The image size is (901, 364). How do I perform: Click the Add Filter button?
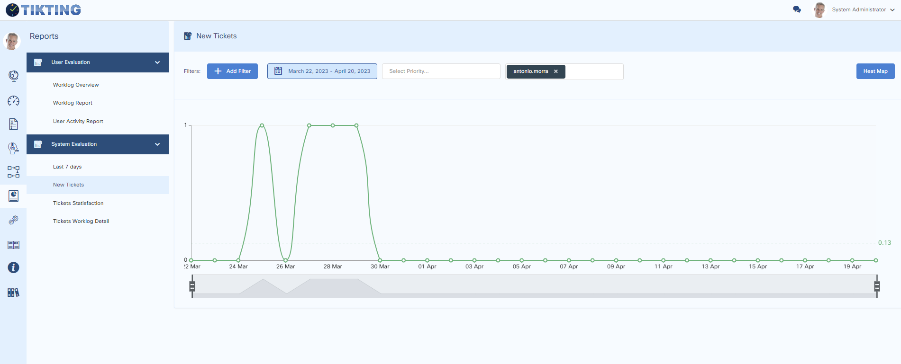(232, 71)
